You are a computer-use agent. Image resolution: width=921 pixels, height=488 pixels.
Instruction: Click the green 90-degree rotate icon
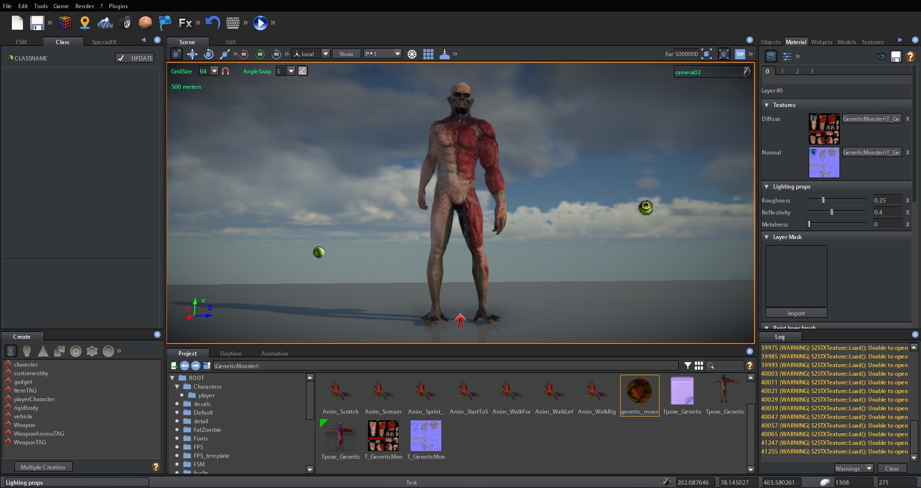coord(260,54)
